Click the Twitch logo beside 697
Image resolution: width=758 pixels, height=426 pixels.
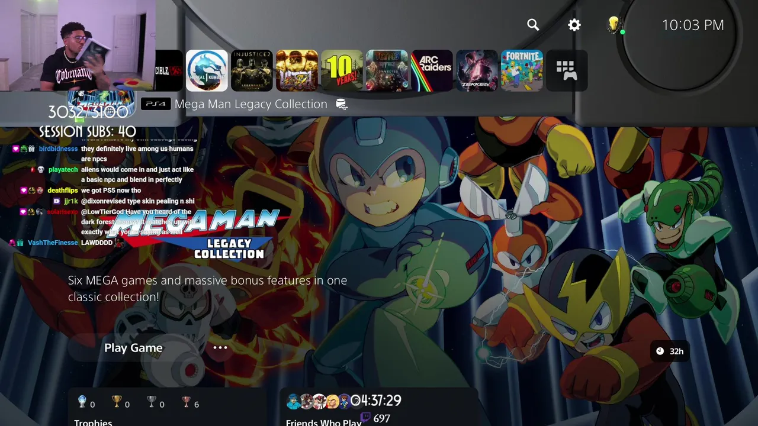pyautogui.click(x=366, y=418)
